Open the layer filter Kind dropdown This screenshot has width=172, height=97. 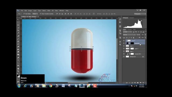(127, 32)
